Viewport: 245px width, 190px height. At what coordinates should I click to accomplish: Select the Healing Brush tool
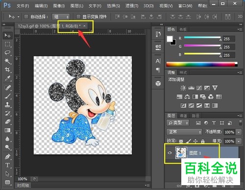[x=7, y=88]
